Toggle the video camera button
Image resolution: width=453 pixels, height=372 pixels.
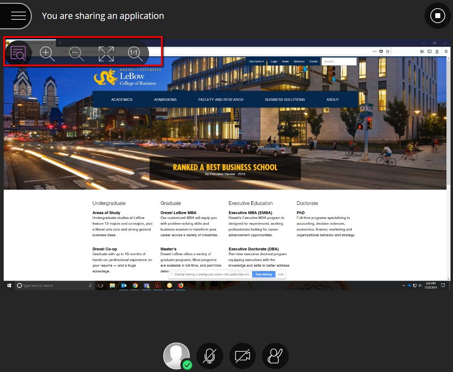point(243,356)
